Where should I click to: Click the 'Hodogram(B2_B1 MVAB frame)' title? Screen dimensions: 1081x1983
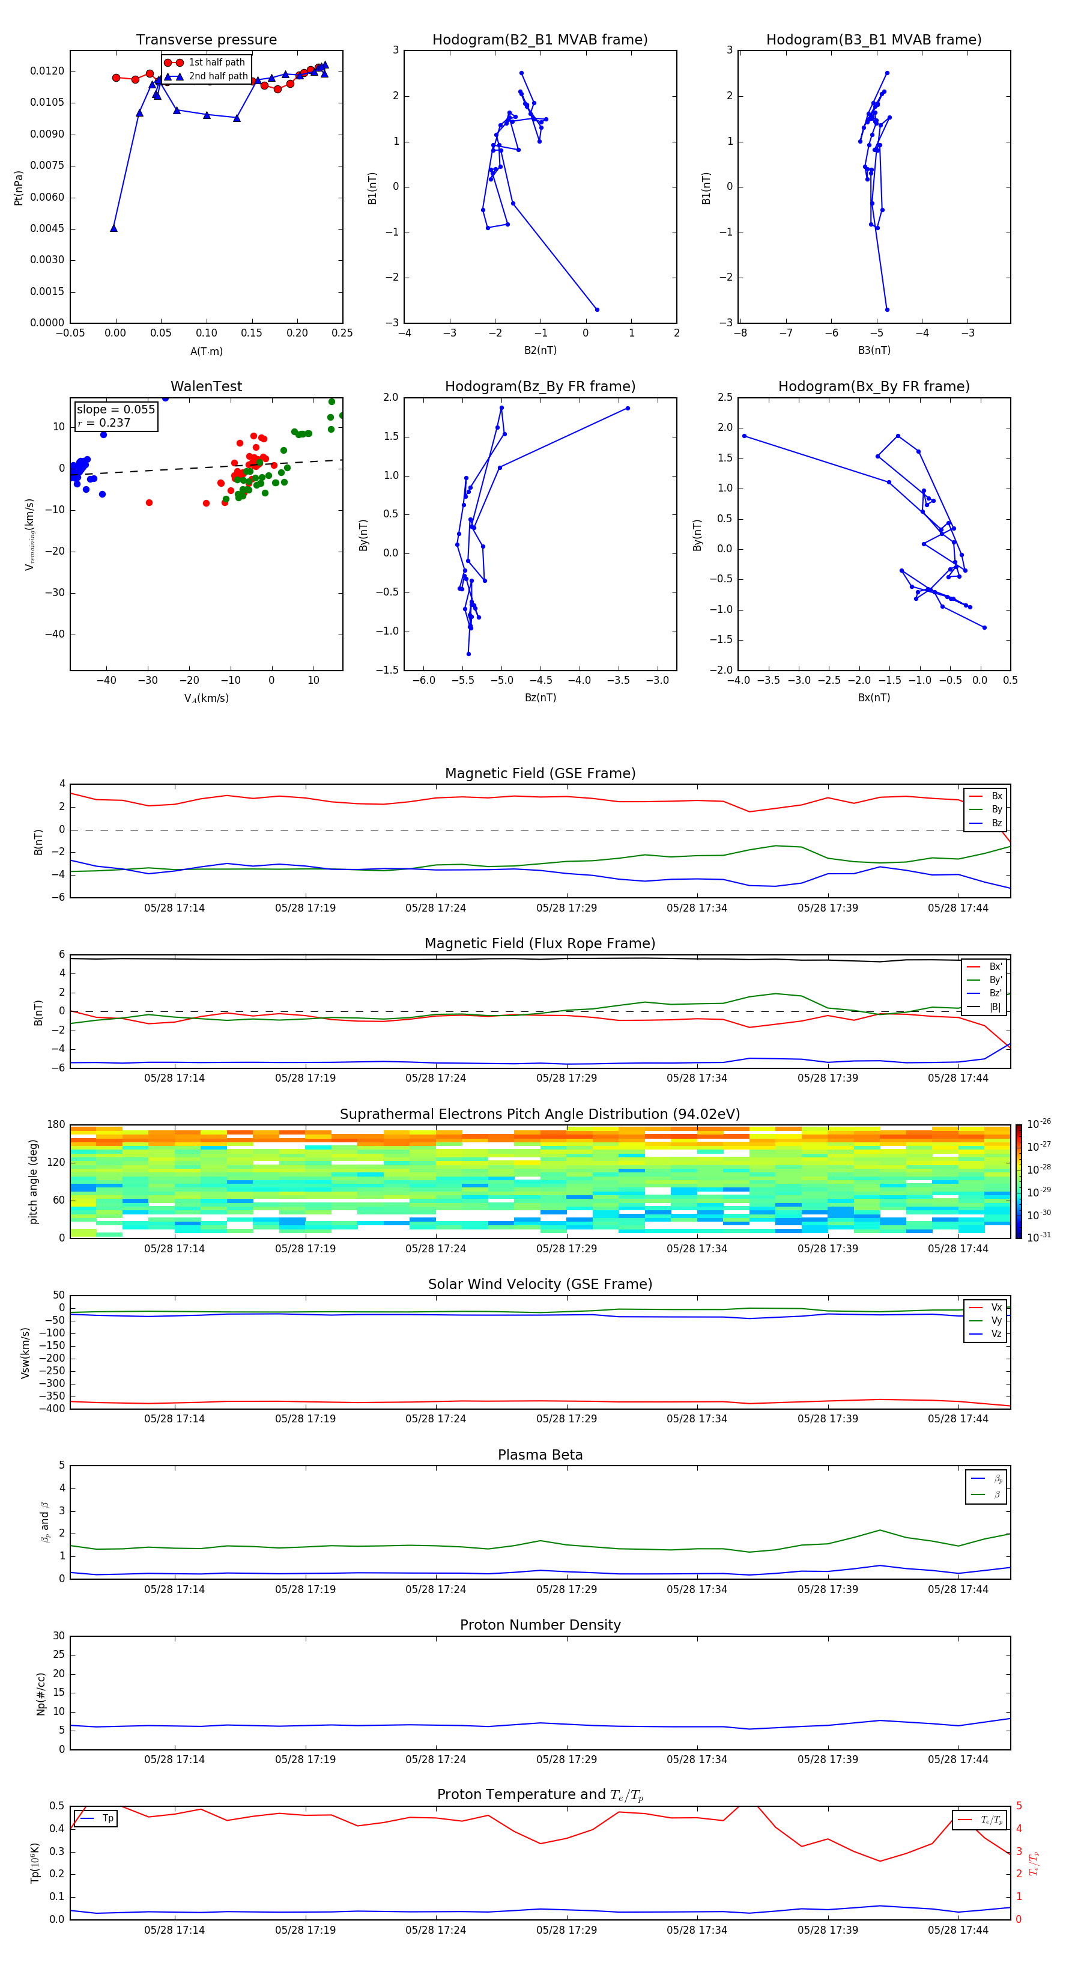(540, 40)
